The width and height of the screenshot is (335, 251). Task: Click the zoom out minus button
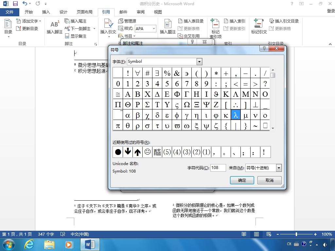pos(277,234)
